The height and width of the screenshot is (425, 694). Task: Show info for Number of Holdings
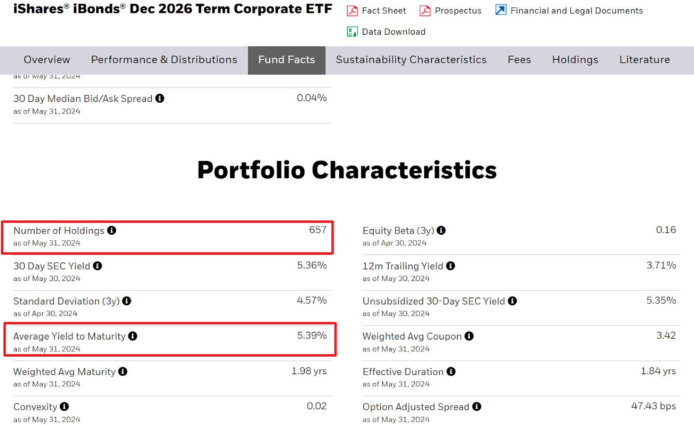[112, 230]
